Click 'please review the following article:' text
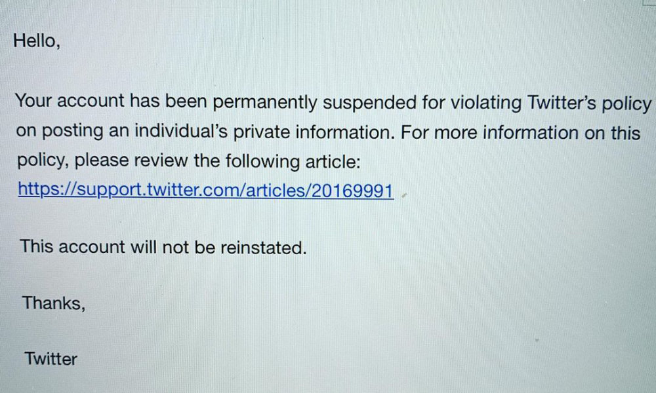This screenshot has width=656, height=393. tap(218, 160)
